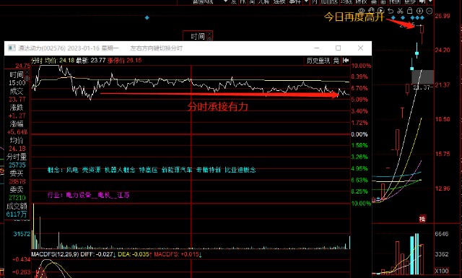This screenshot has width=462, height=278.
Task: Click the 竞 auction button
Action: [x=336, y=61]
